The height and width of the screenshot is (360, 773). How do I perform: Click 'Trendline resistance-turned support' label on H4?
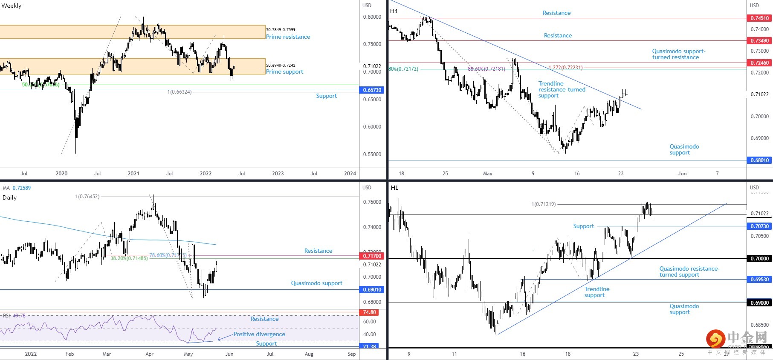click(562, 90)
